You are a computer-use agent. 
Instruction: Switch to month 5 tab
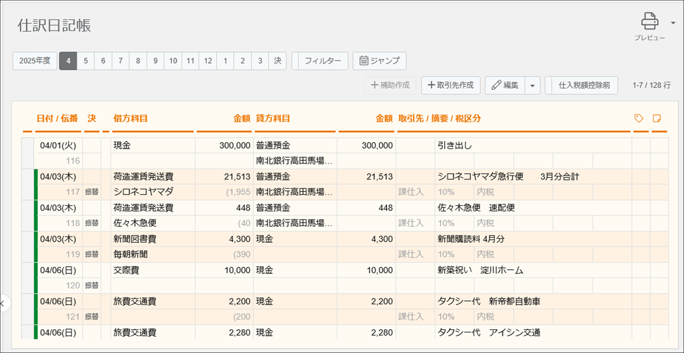[x=86, y=61]
